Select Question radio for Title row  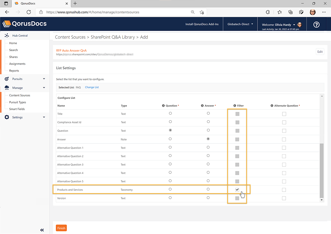point(170,113)
